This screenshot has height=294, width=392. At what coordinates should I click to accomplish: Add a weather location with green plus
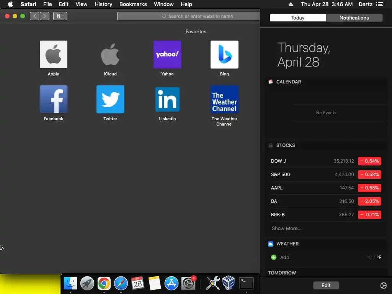[x=274, y=257]
